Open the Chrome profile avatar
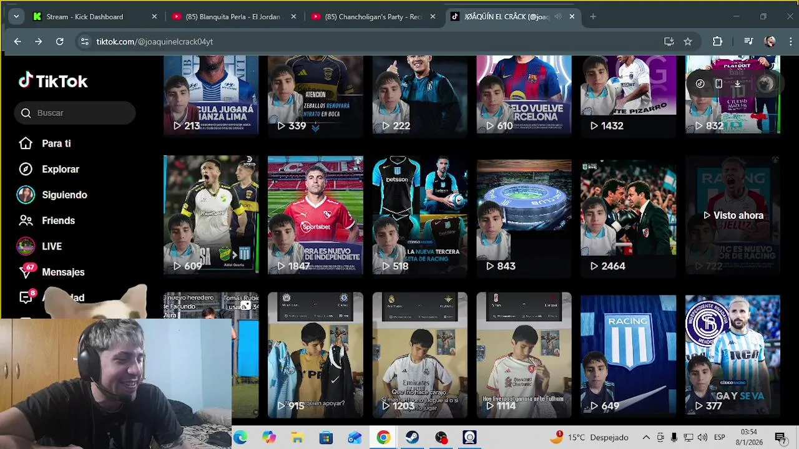 click(770, 42)
